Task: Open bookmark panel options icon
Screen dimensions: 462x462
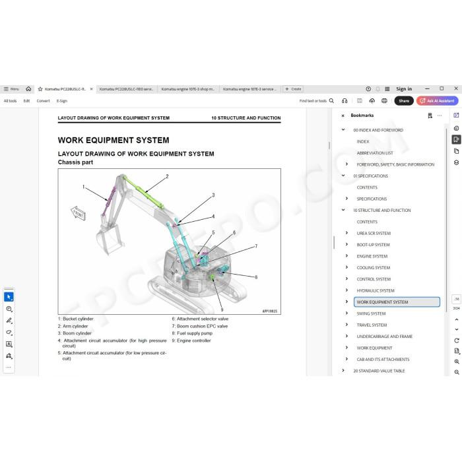Action: pyautogui.click(x=430, y=115)
